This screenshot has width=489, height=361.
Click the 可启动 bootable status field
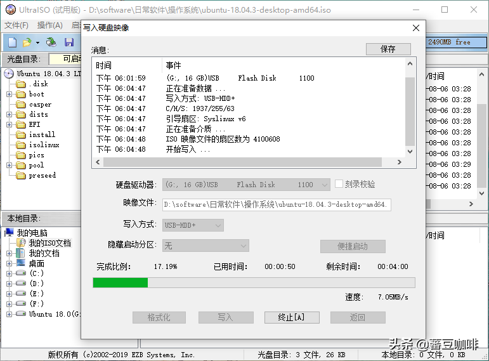pyautogui.click(x=66, y=58)
